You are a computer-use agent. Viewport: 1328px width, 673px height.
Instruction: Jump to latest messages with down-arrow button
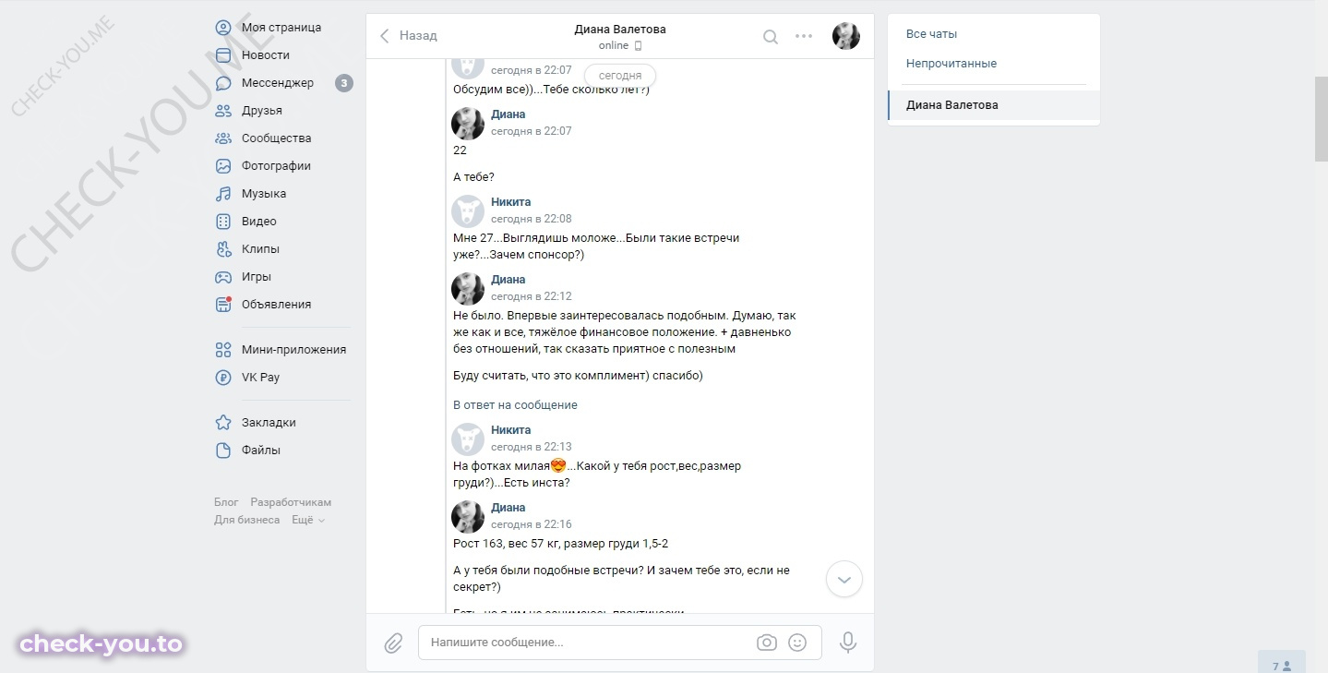point(844,580)
